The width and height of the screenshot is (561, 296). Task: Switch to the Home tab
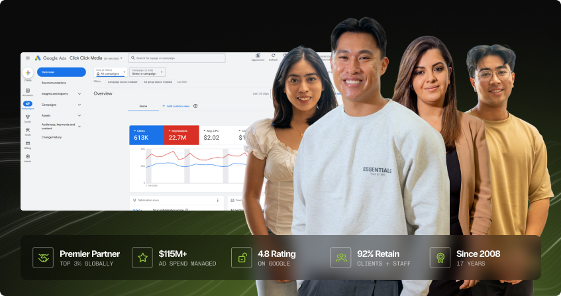click(143, 106)
